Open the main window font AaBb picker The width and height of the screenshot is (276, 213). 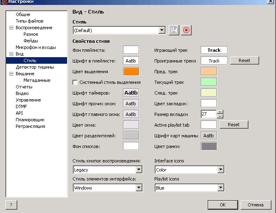(131, 114)
